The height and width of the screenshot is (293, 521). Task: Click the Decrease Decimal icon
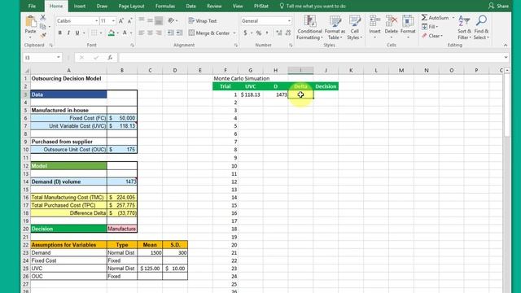pos(288,33)
